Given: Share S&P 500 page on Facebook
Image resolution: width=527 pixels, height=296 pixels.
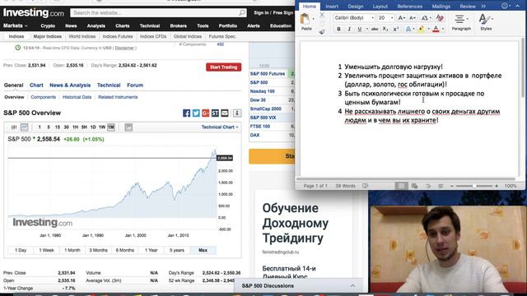Looking at the screenshot, I should pos(187,113).
